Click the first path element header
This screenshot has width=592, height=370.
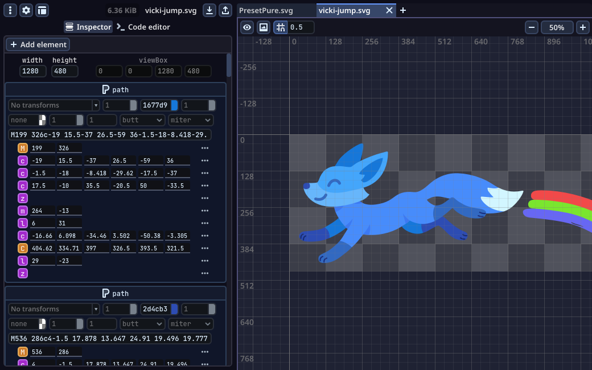[116, 89]
